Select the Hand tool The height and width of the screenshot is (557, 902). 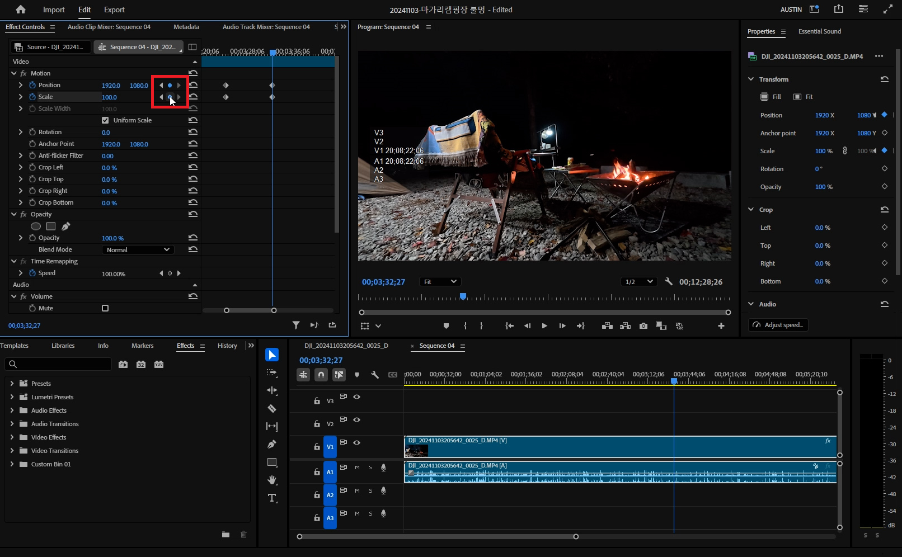[x=272, y=480]
